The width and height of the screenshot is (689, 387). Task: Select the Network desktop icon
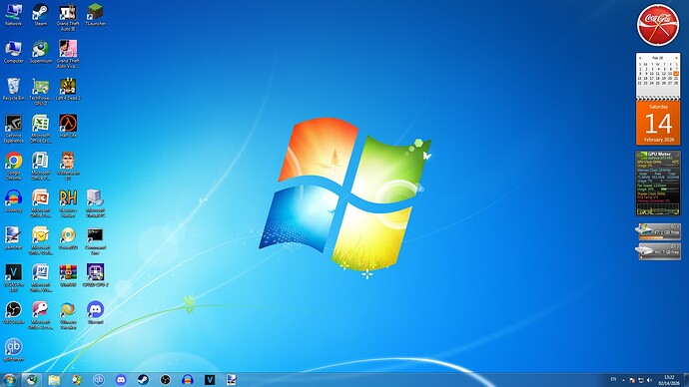[13, 15]
